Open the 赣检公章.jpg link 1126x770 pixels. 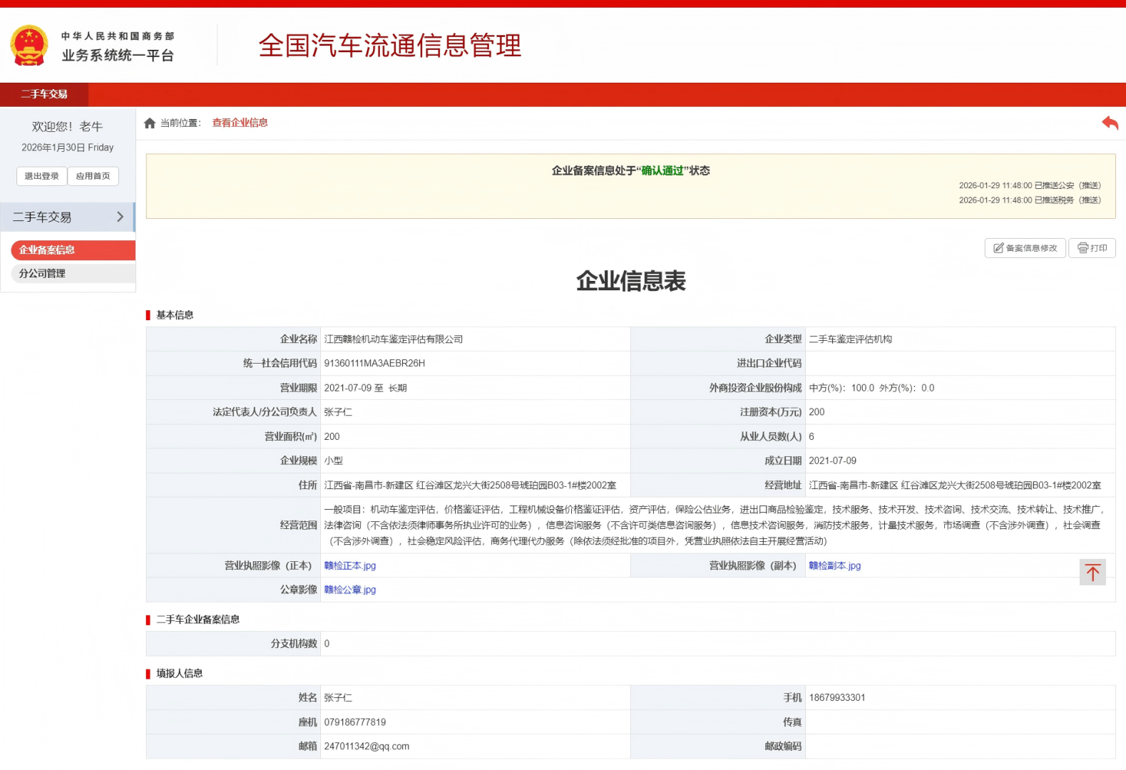click(350, 590)
